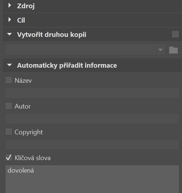Expand the Cíl section arrow
Screen dimensions: 182x193
tap(10, 20)
